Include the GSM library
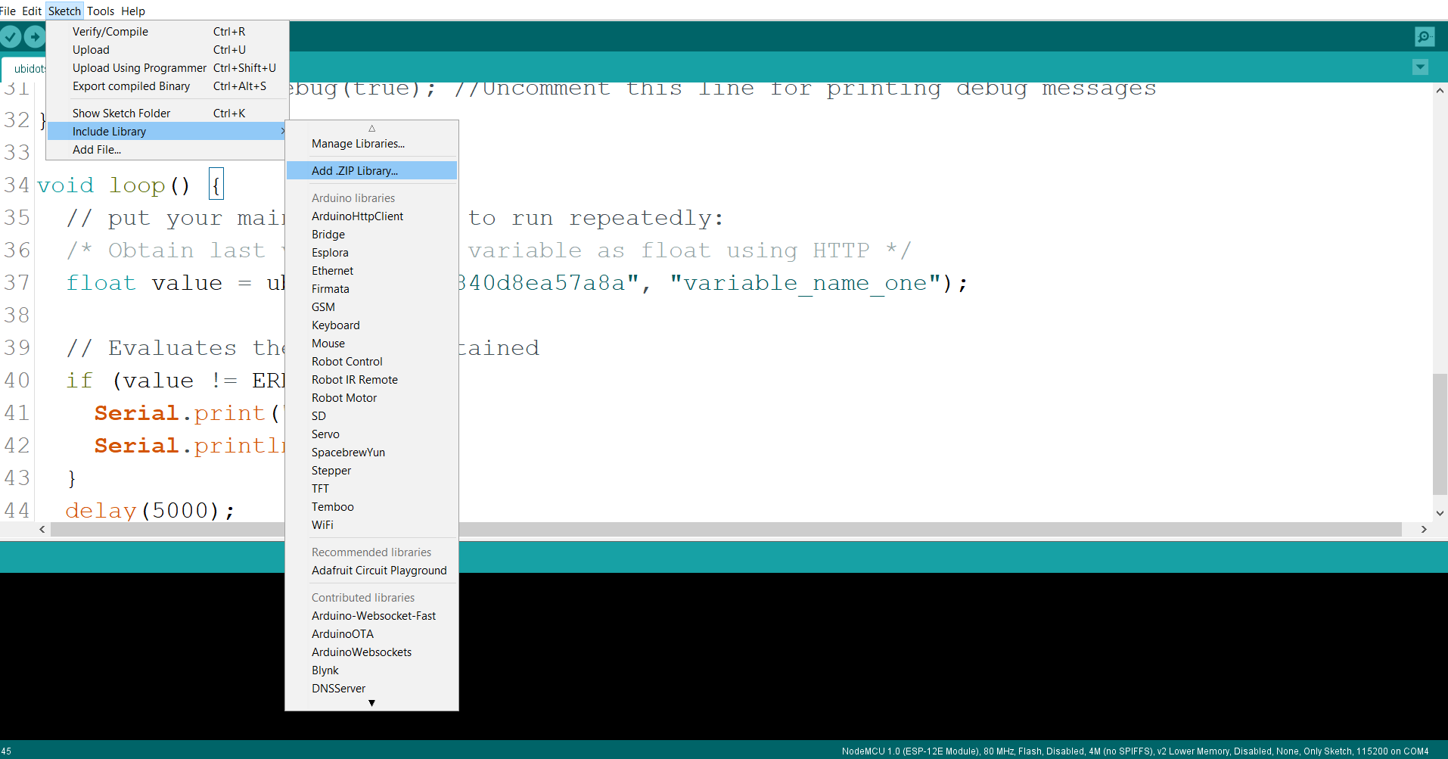This screenshot has height=759, width=1448. (x=371, y=307)
